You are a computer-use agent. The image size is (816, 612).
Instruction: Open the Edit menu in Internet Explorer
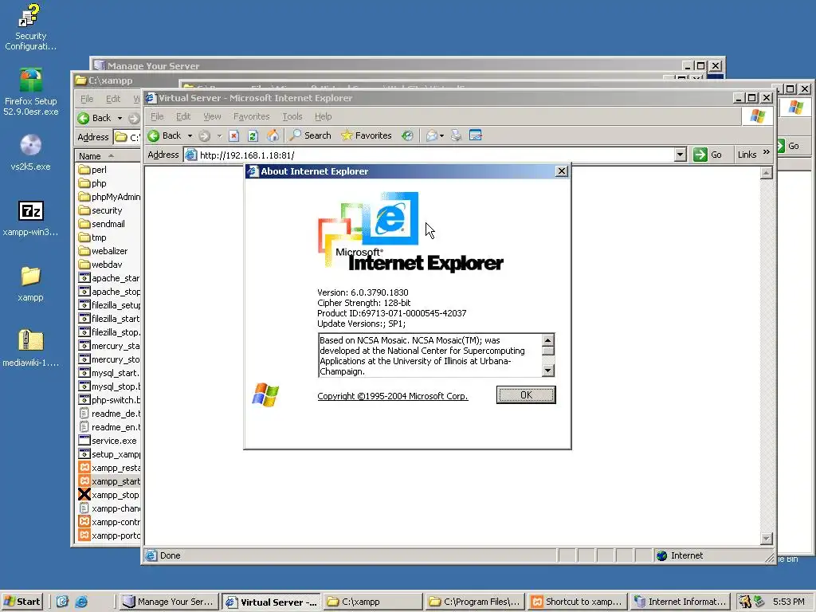tap(183, 116)
